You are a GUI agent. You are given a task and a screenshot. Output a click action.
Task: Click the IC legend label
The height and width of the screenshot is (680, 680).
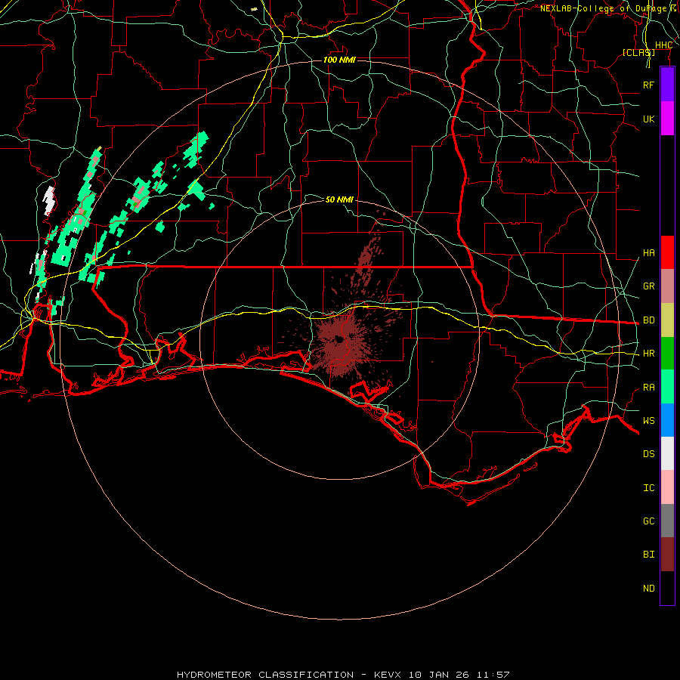click(x=648, y=488)
